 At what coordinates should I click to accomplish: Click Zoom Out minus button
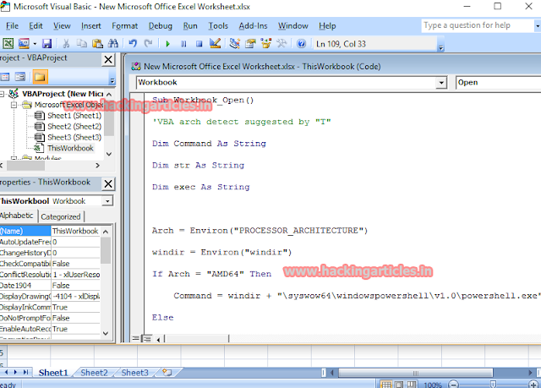453,385
